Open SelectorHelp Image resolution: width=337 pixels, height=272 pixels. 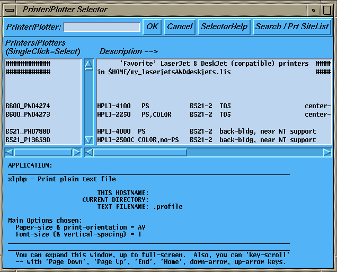[x=224, y=27]
